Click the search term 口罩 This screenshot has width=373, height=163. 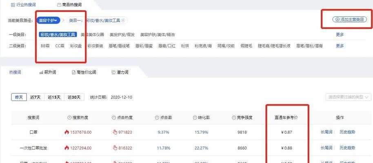point(33,132)
